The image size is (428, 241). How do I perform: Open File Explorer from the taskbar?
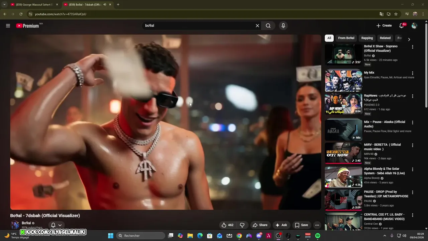click(x=190, y=236)
